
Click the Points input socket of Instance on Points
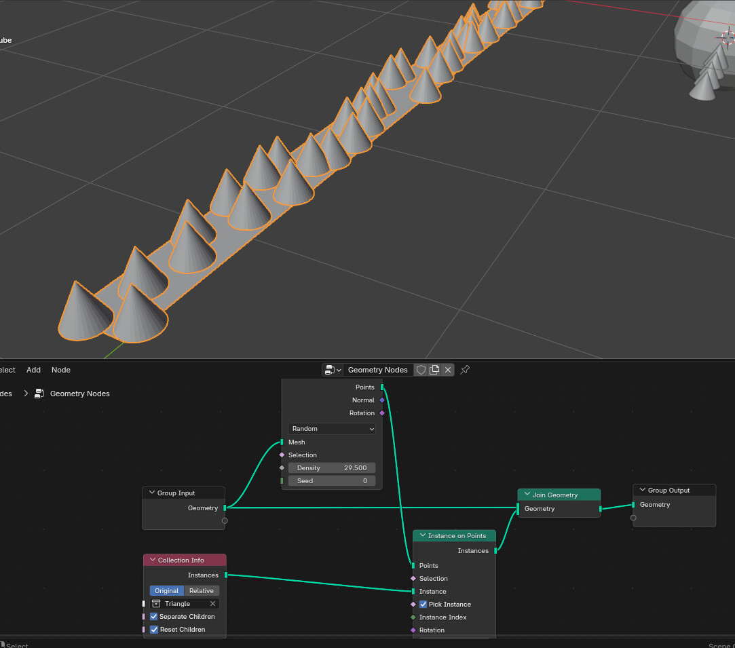(x=413, y=565)
